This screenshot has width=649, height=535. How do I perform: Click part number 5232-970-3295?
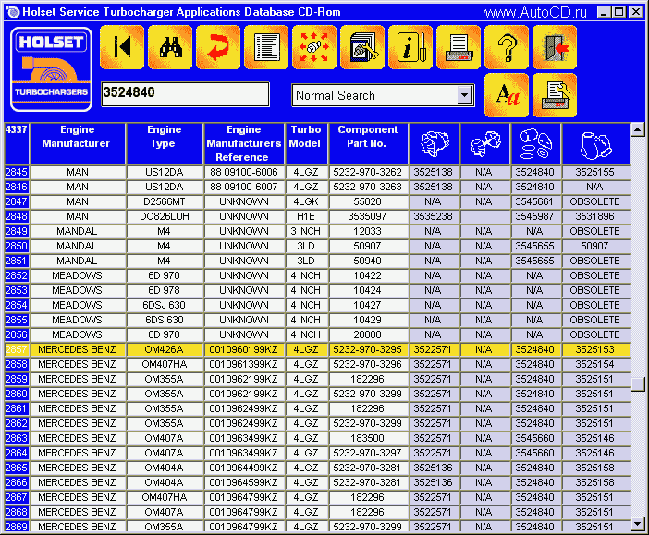[368, 349]
